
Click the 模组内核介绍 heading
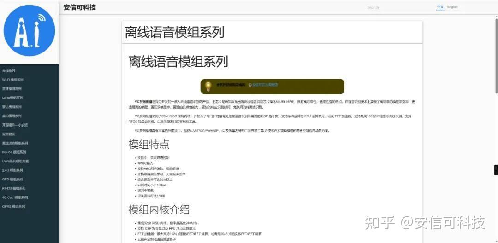[159, 209]
